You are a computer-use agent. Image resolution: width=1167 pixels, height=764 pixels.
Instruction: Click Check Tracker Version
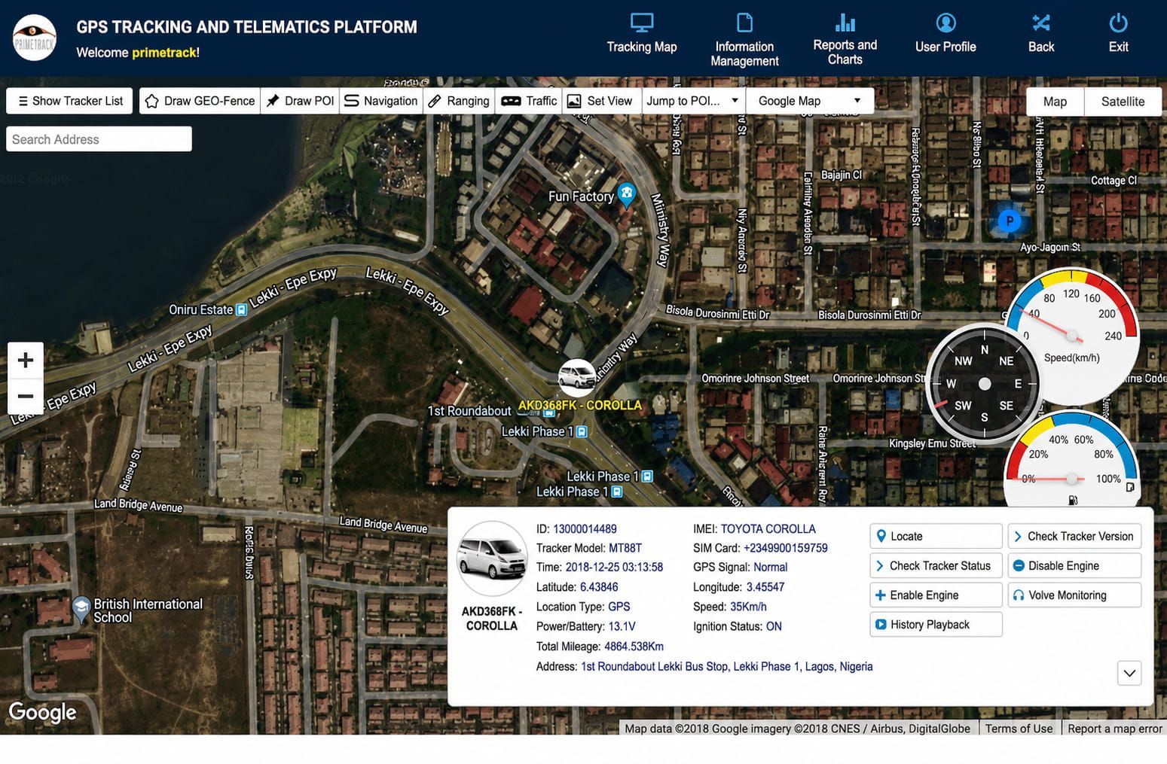click(1074, 536)
